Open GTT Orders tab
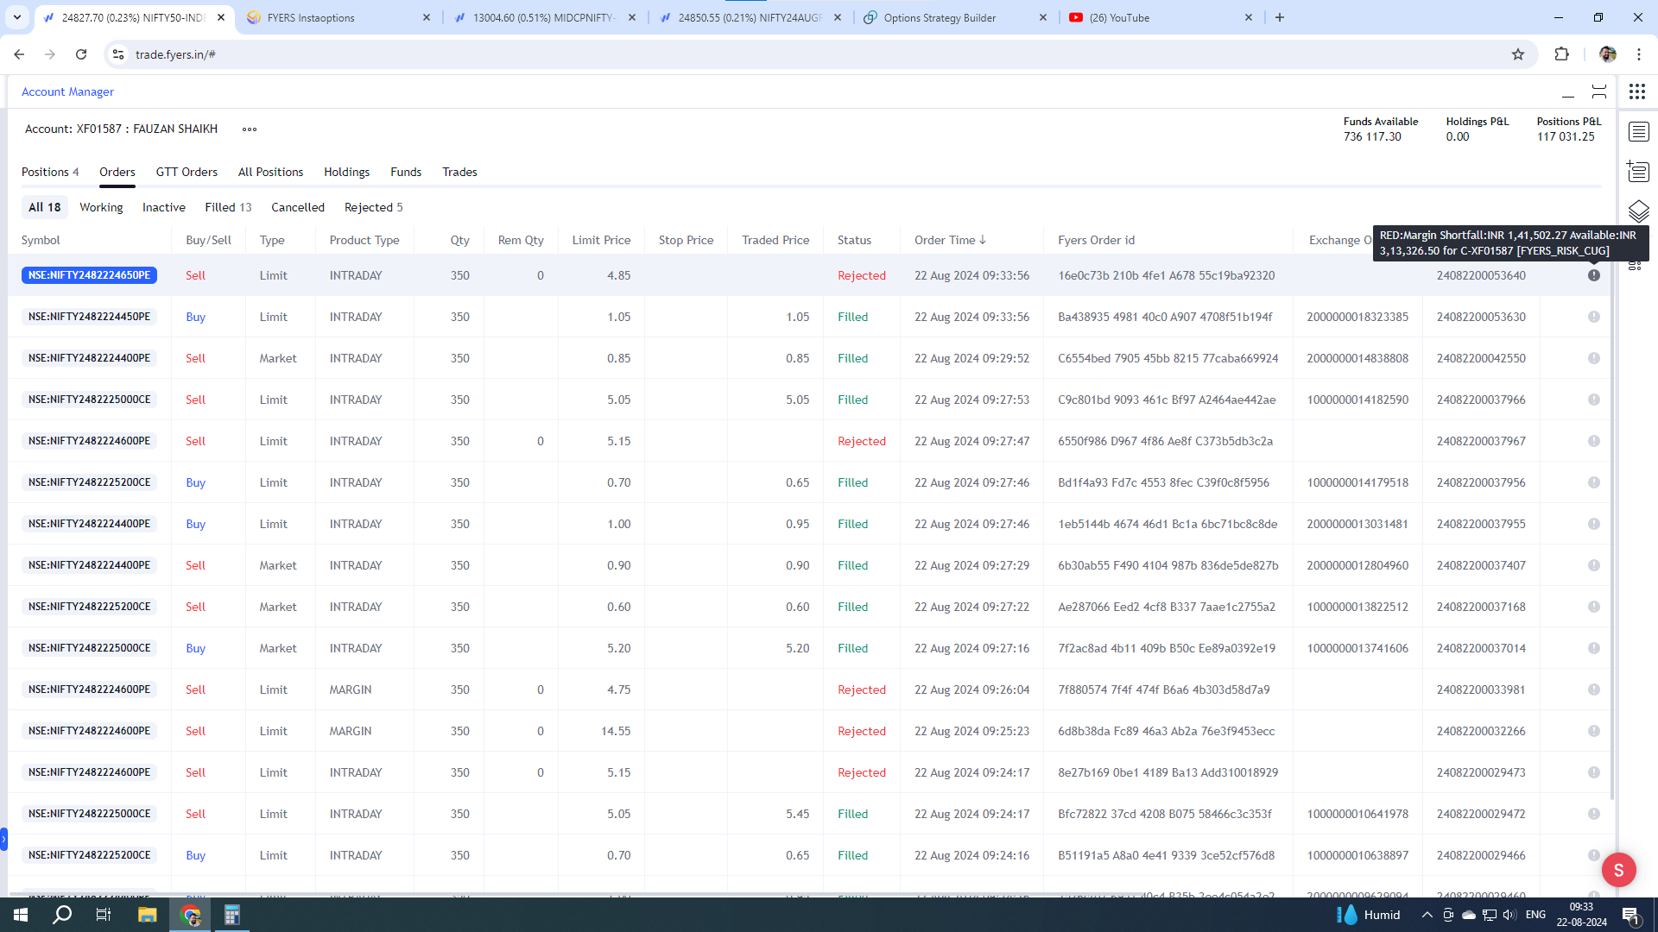This screenshot has width=1658, height=932. [x=187, y=172]
